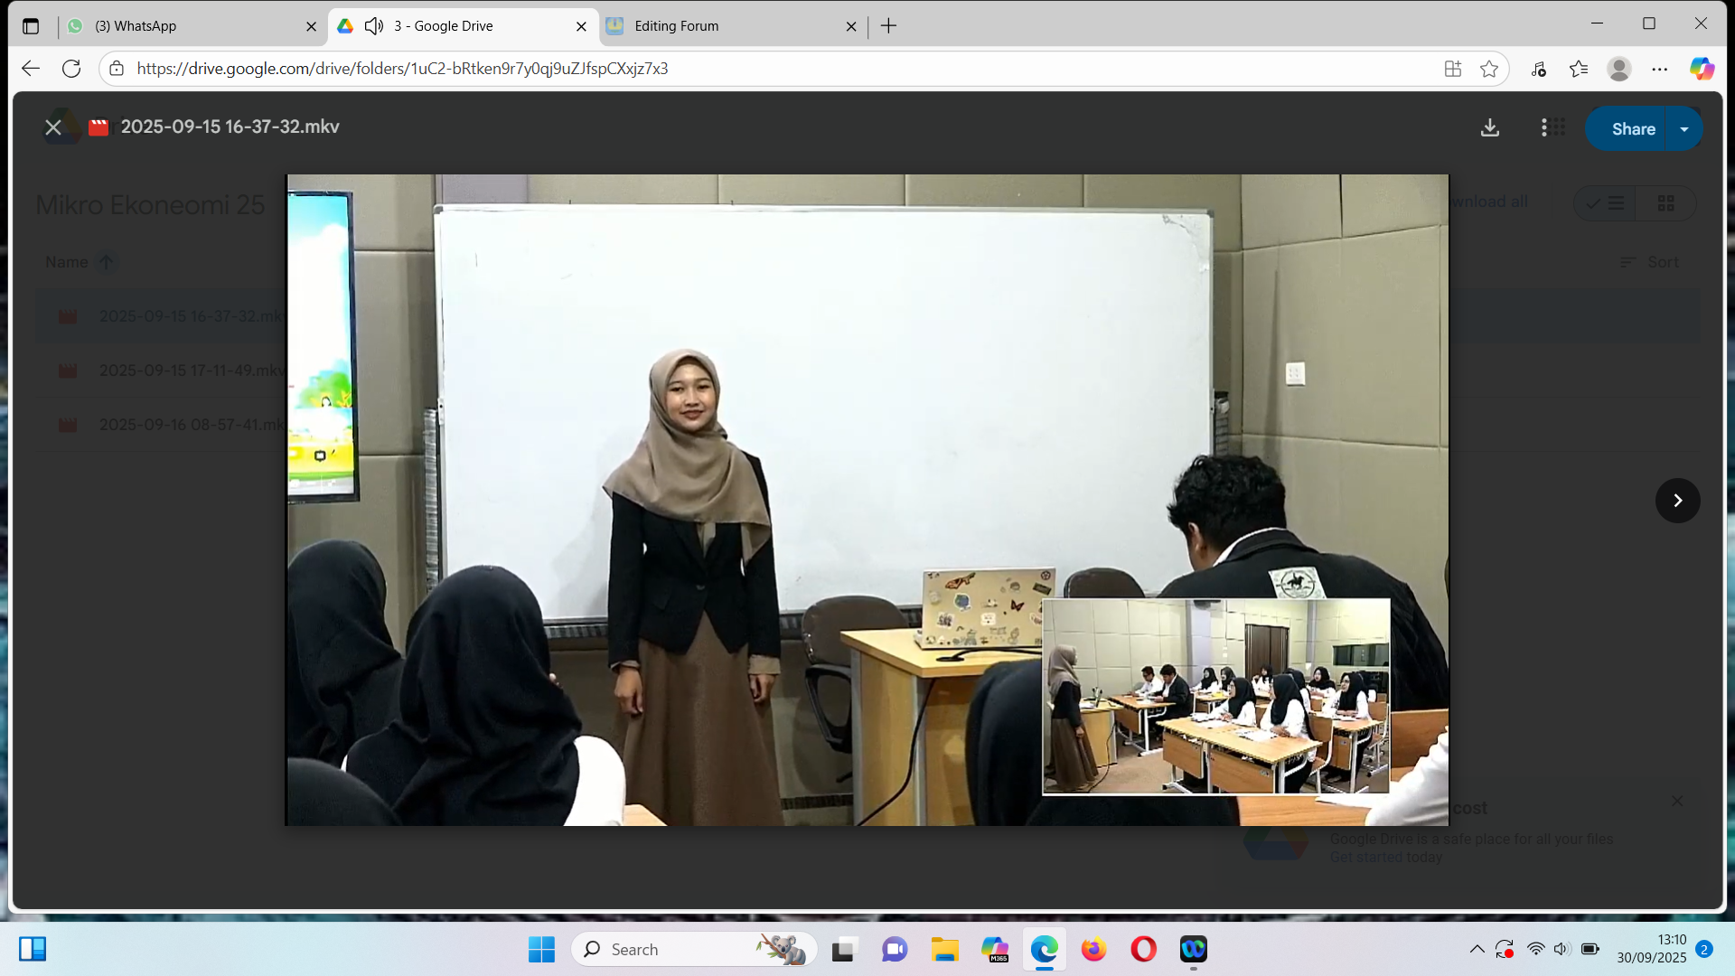Screen dimensions: 1735x976
Task: Switch to the Editing Forum tab
Action: coord(676,26)
